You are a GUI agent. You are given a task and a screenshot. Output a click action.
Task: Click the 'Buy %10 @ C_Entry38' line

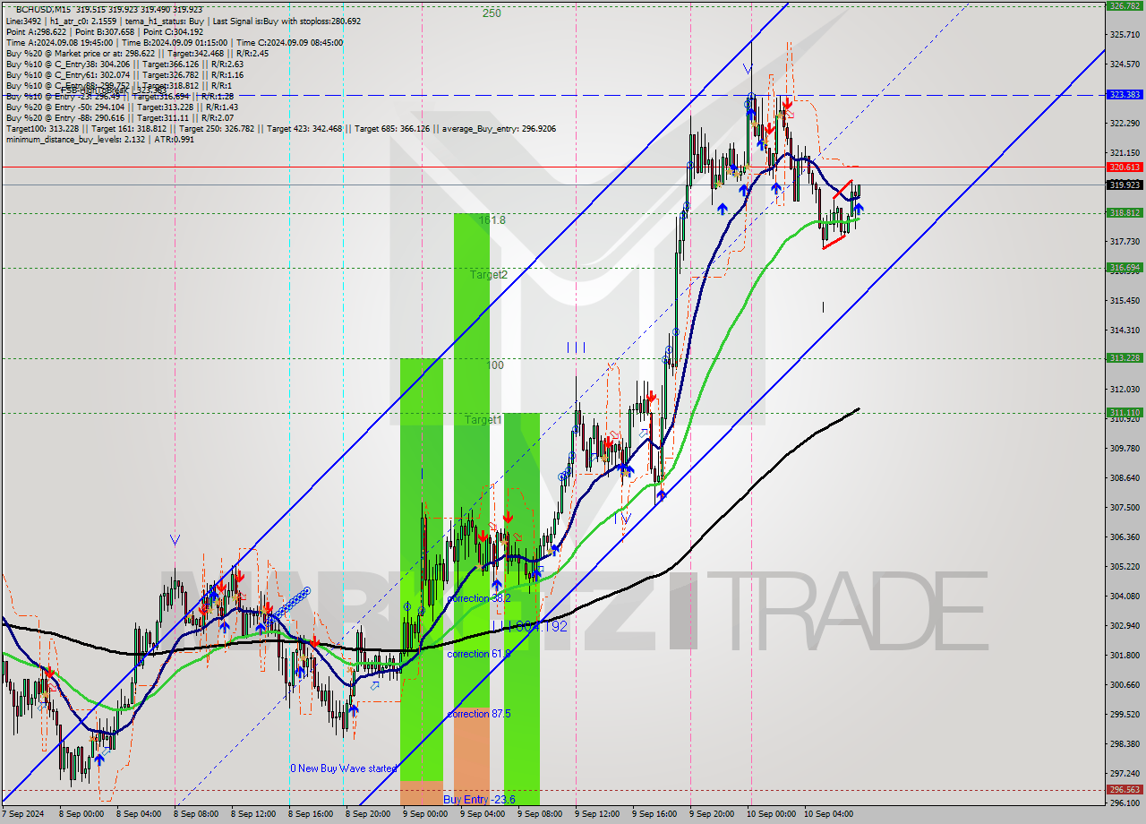(x=124, y=64)
